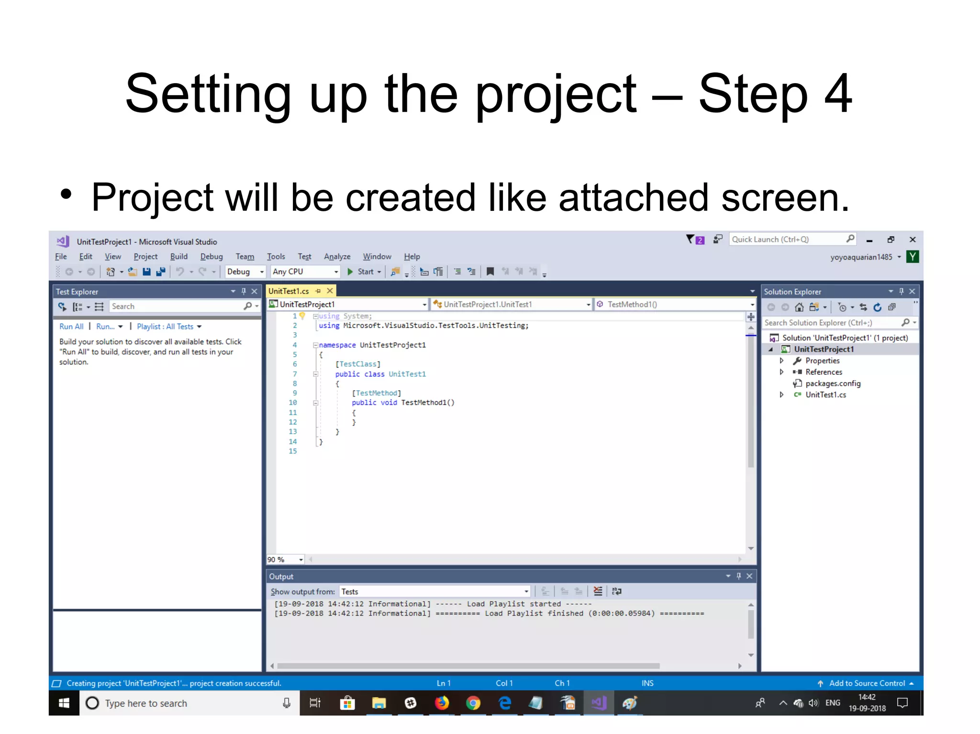Screen dimensions: 980x734
Task: Toggle auto-hide pin on Test Explorer panel
Action: pyautogui.click(x=244, y=291)
